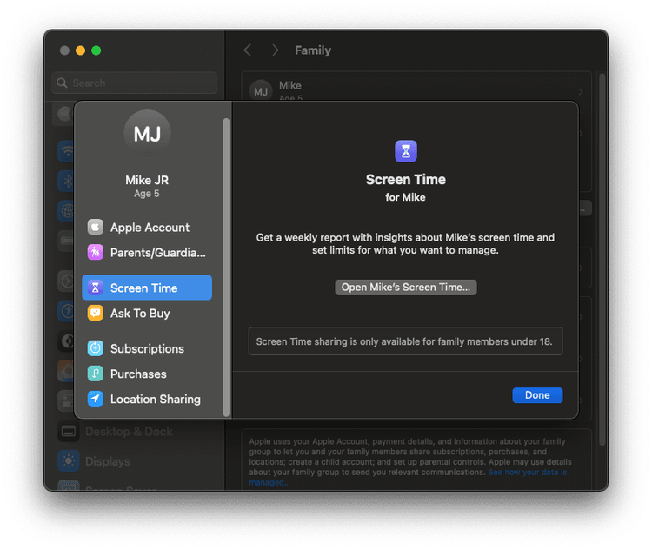The image size is (652, 549).
Task: Click the Location Sharing arrow icon
Action: [x=96, y=399]
